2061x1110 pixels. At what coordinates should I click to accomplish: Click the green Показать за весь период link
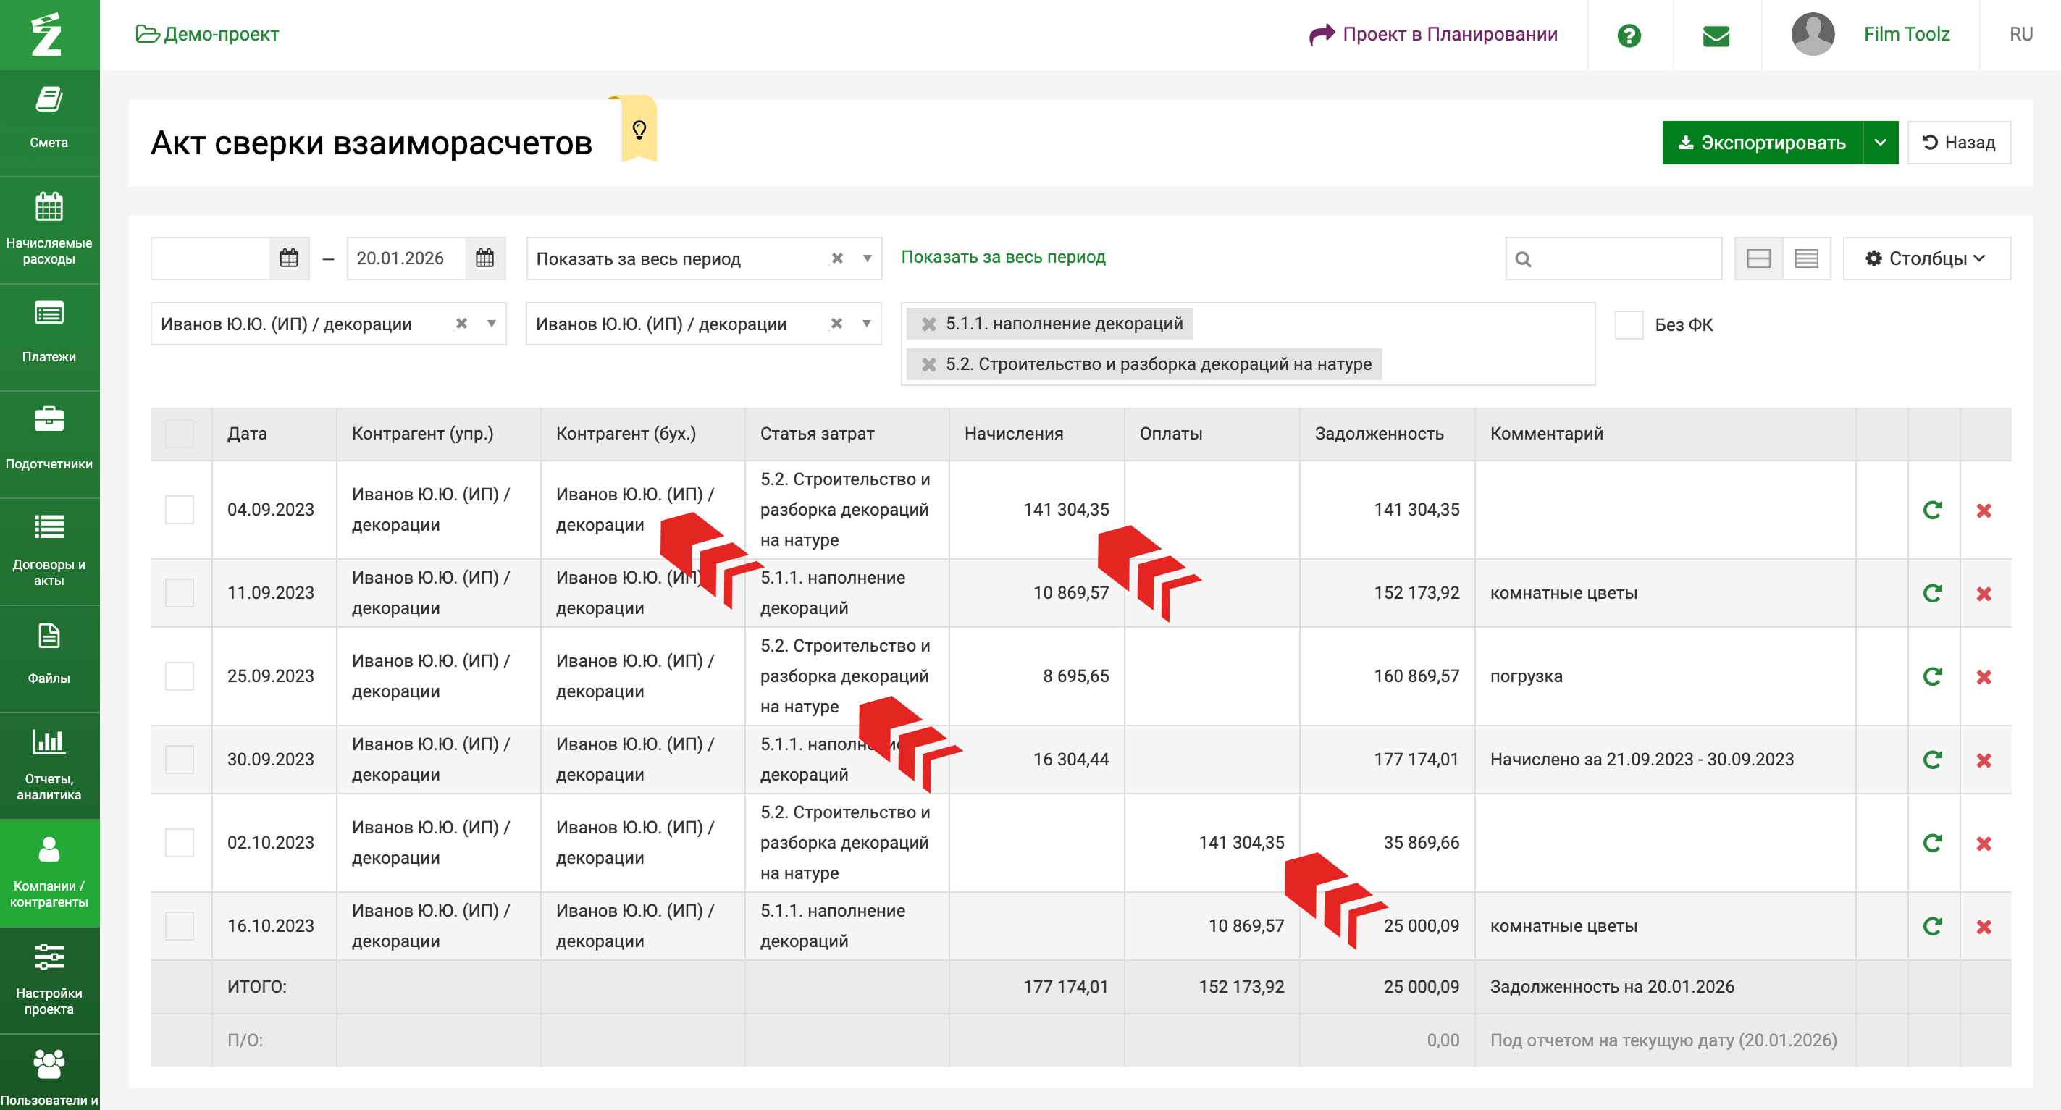point(1002,257)
